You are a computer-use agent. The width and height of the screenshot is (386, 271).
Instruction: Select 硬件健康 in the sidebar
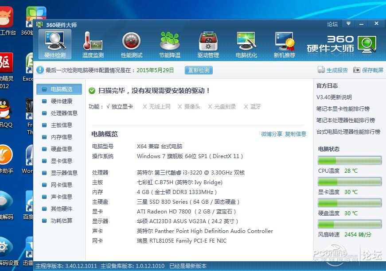pos(59,101)
